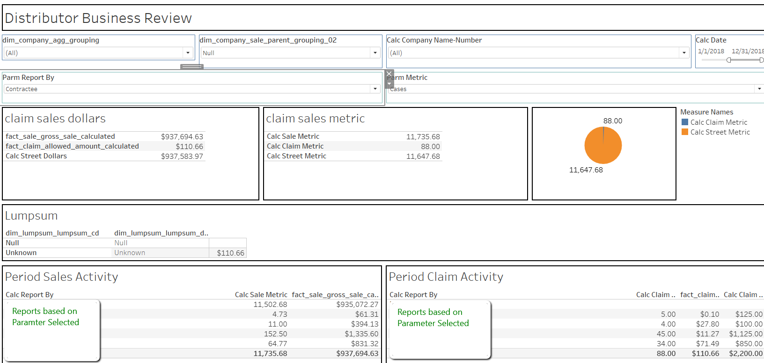
Task: Click the Distributor Business Review title
Action: [98, 18]
